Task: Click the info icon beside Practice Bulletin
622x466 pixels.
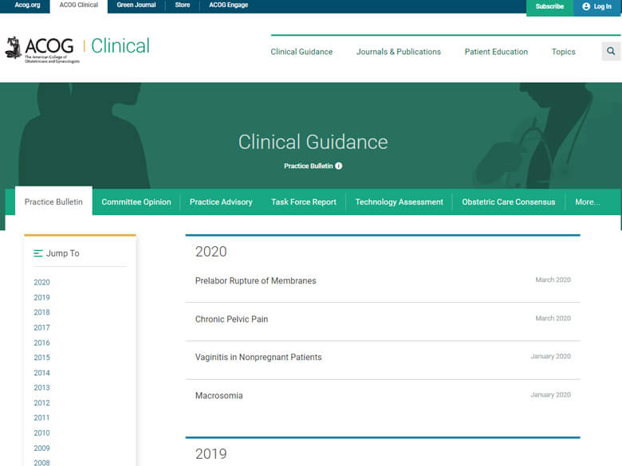Action: pyautogui.click(x=338, y=166)
